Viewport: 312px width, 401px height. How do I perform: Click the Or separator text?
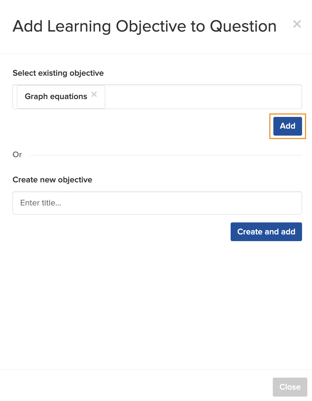coord(17,155)
